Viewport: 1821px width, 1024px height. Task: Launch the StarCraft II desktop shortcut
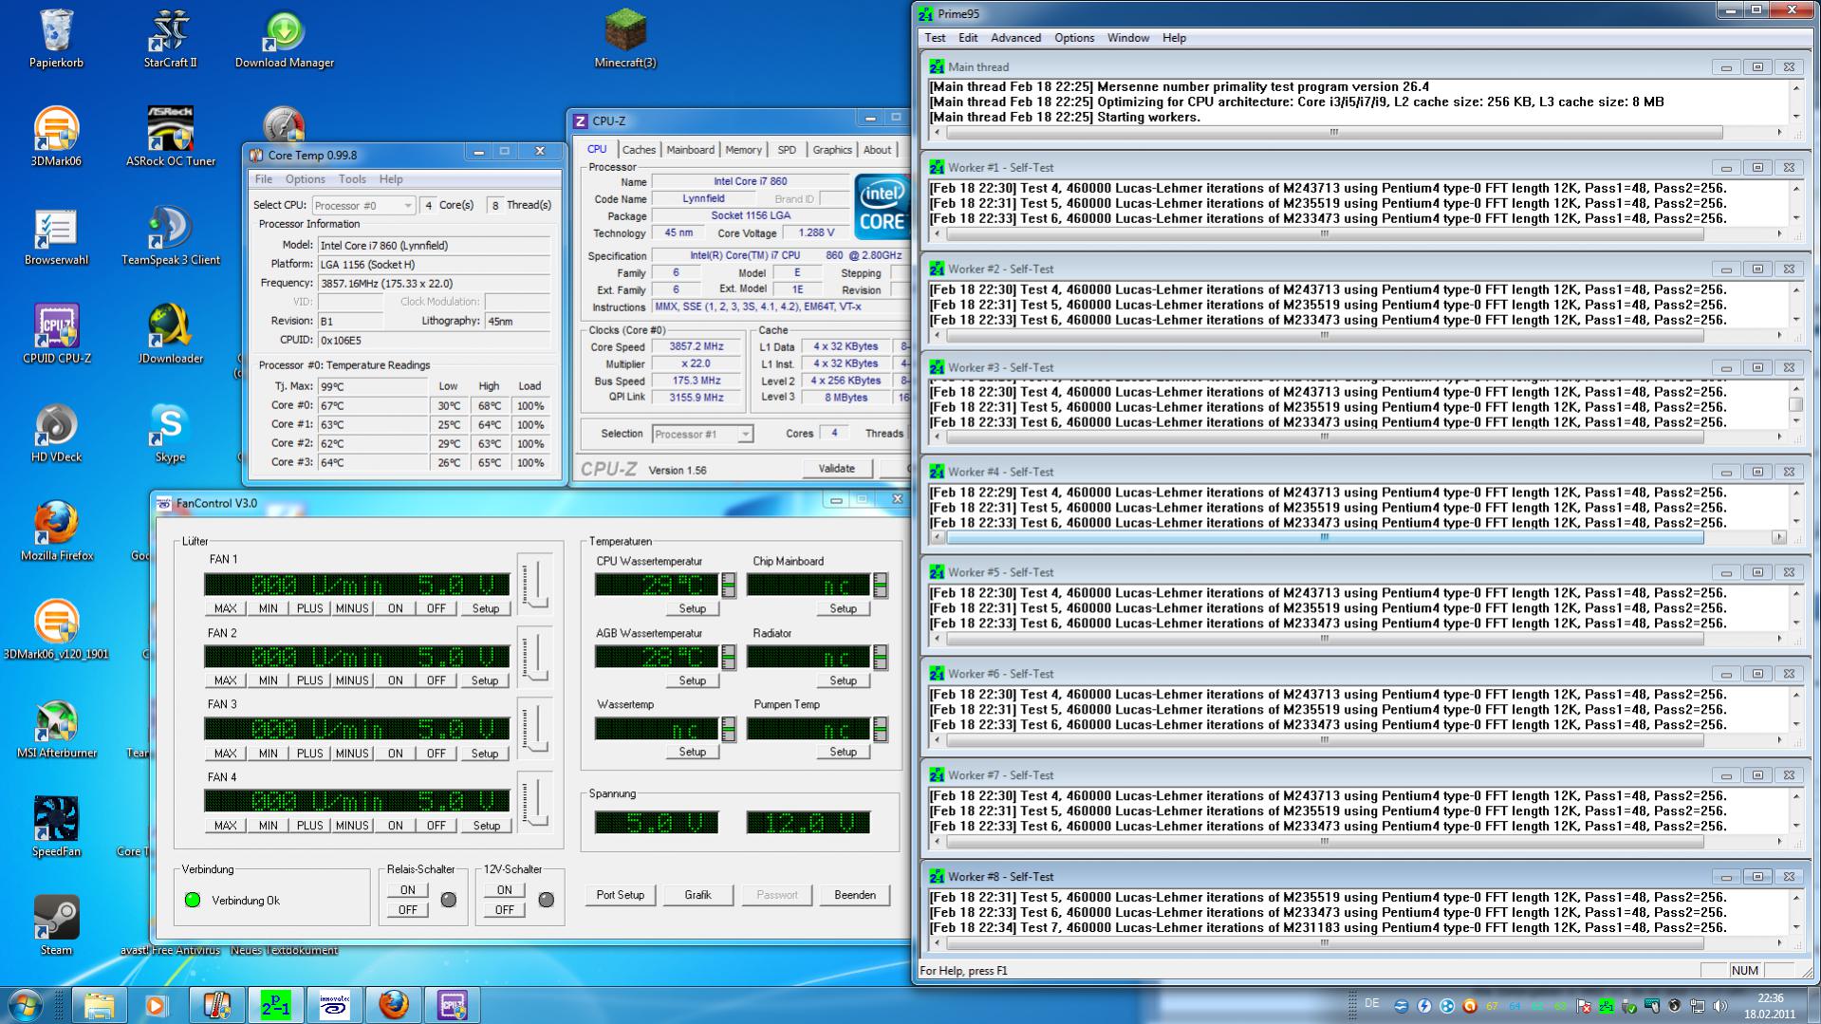click(171, 39)
